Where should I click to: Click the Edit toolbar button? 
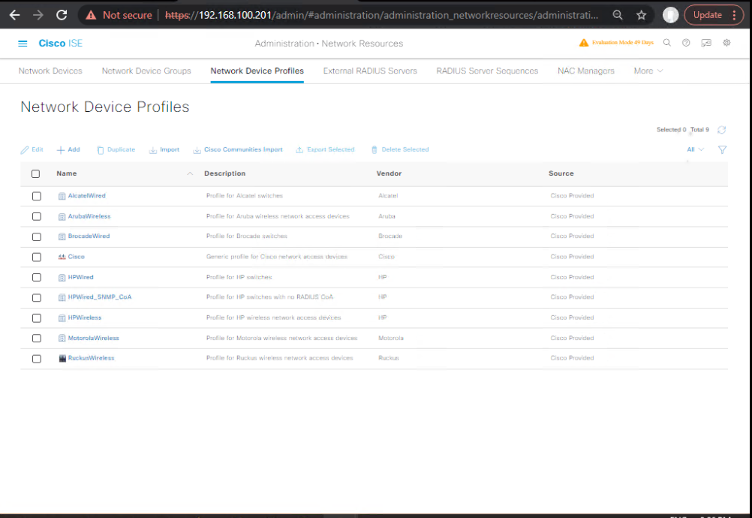(x=32, y=149)
